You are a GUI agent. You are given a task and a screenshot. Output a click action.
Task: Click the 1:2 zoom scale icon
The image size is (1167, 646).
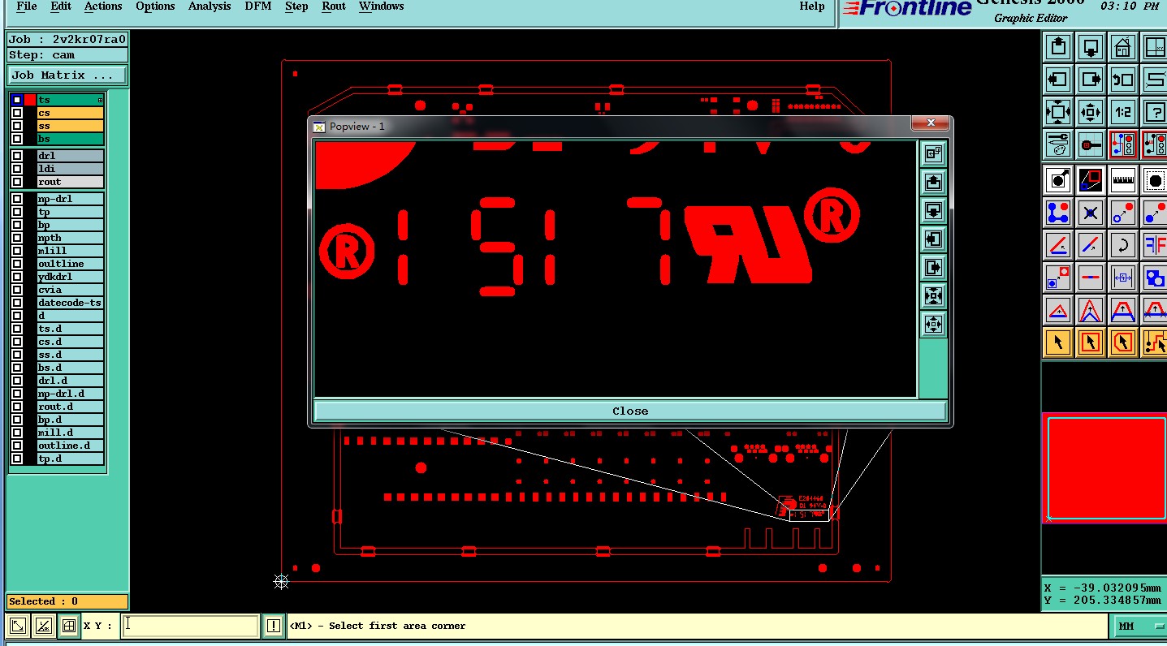click(x=1123, y=111)
